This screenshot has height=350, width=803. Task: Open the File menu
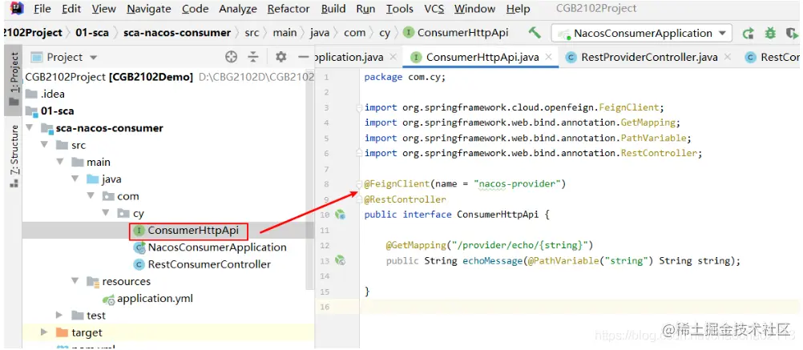[x=42, y=9]
